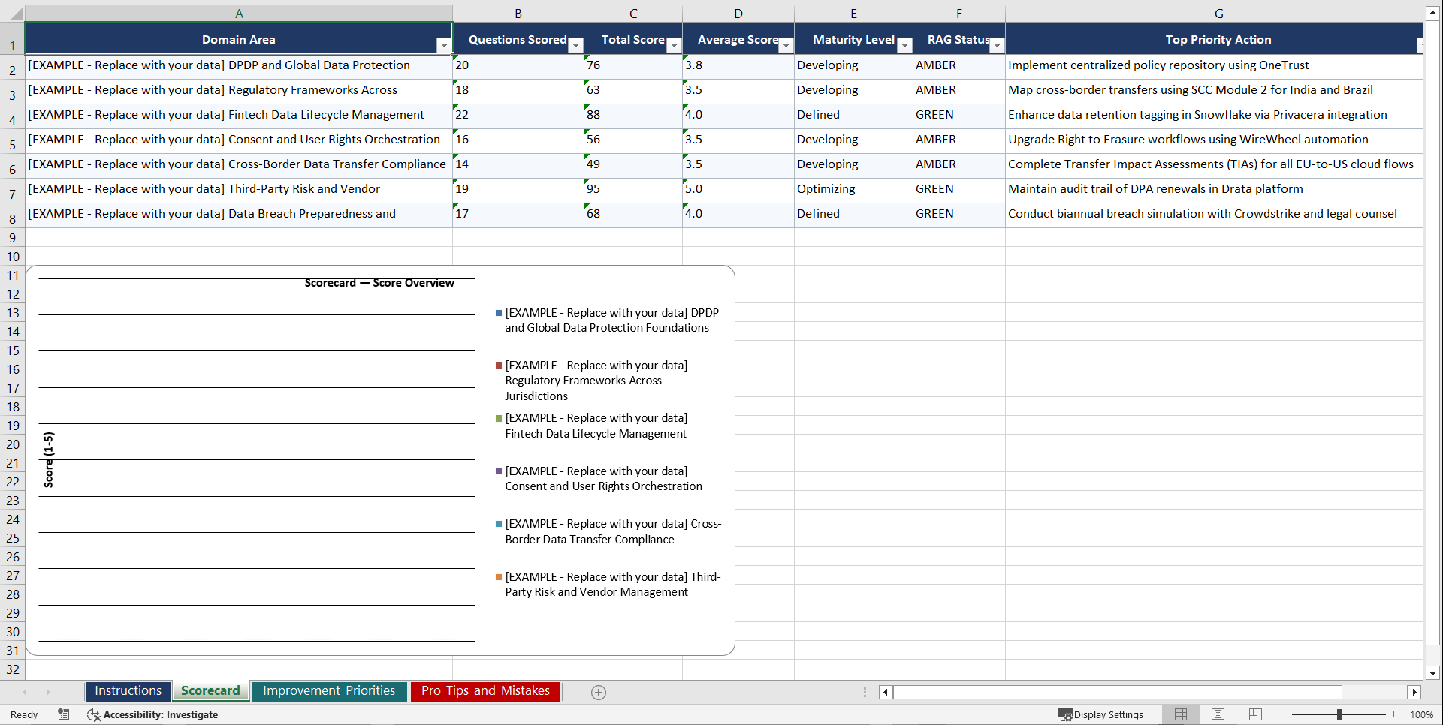Open the Maturity Level filter dropdown

tap(904, 46)
